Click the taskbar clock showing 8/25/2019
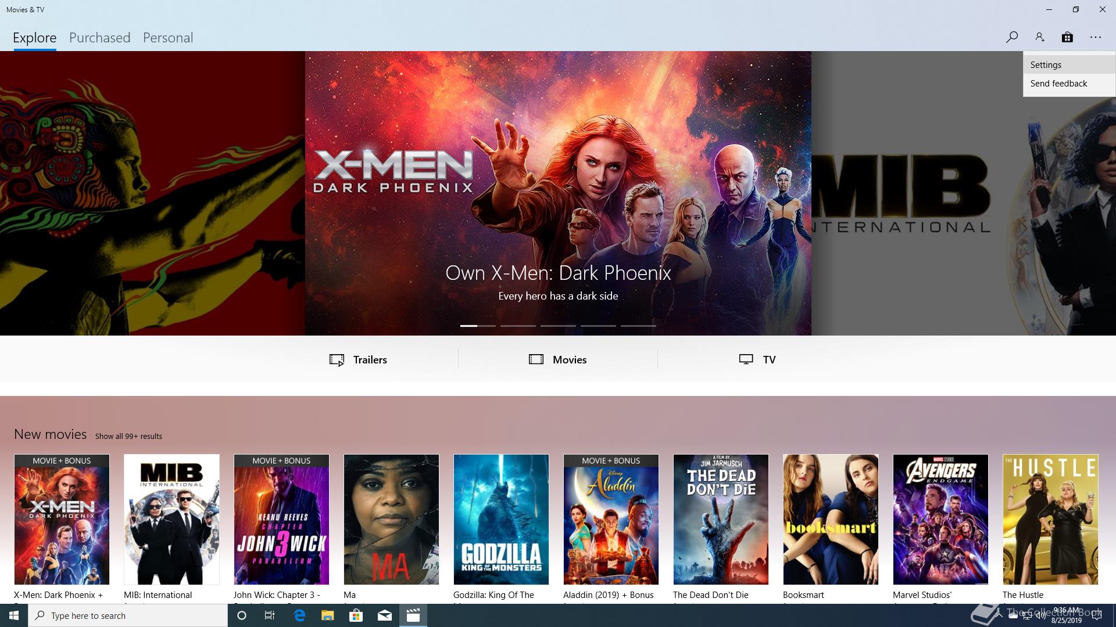The height and width of the screenshot is (627, 1116). click(1067, 615)
